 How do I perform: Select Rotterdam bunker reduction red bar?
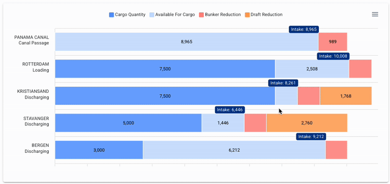[360, 69]
